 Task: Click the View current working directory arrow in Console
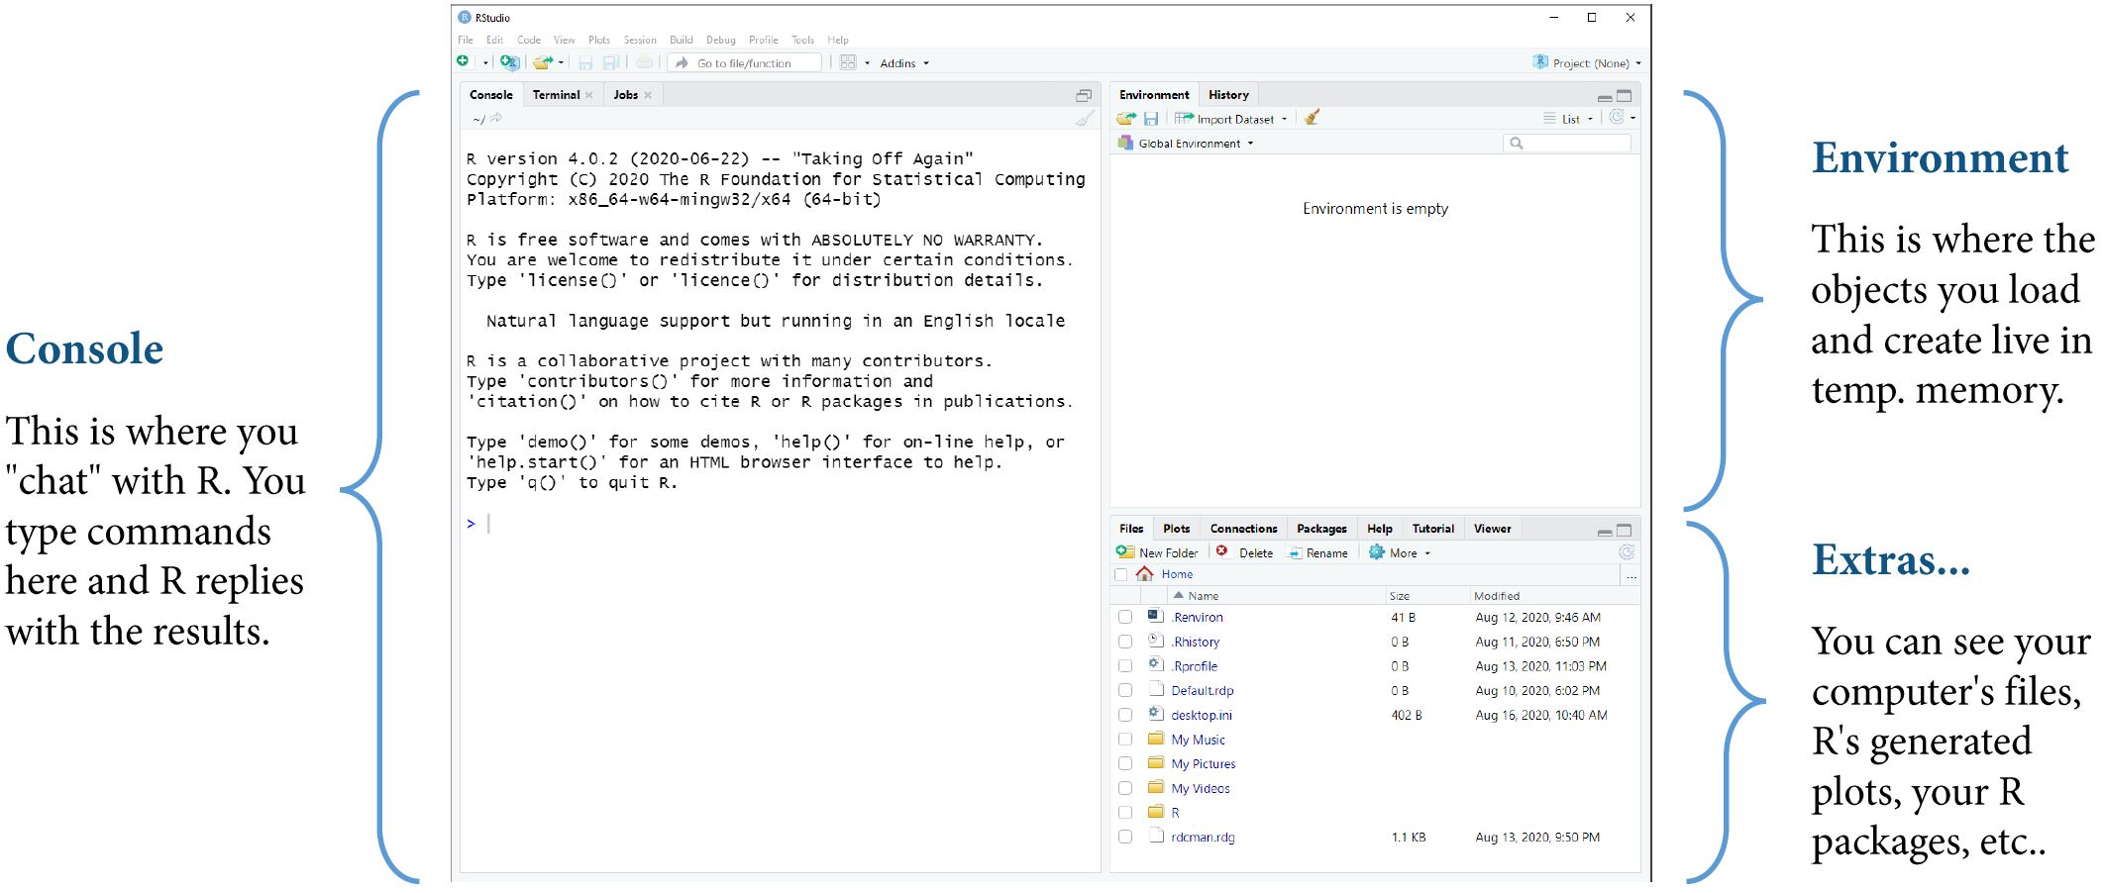click(496, 118)
